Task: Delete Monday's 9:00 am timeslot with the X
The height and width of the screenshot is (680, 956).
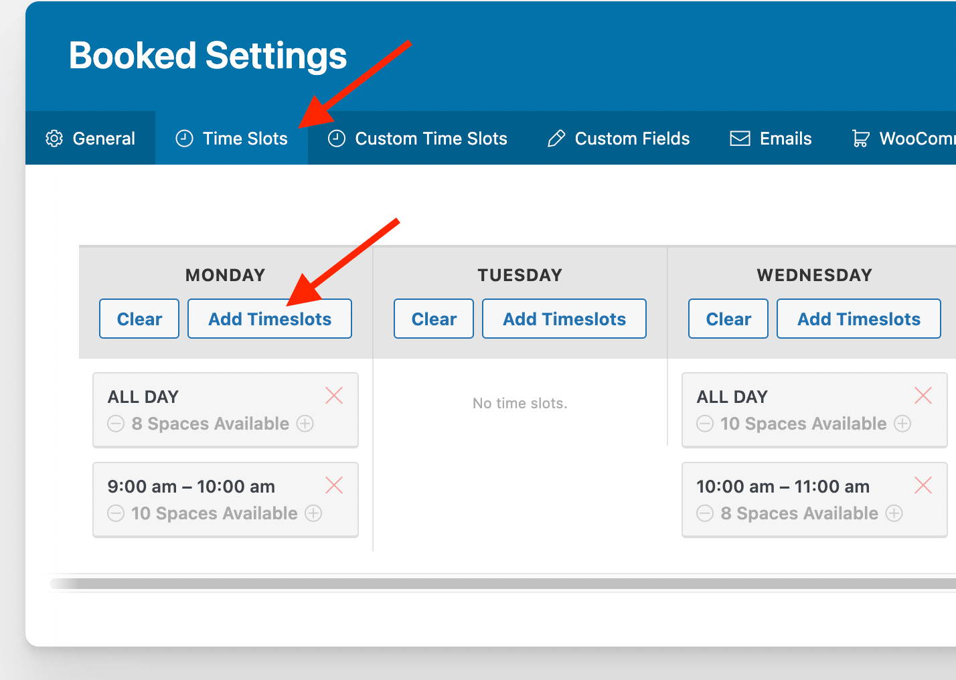Action: pos(334,485)
